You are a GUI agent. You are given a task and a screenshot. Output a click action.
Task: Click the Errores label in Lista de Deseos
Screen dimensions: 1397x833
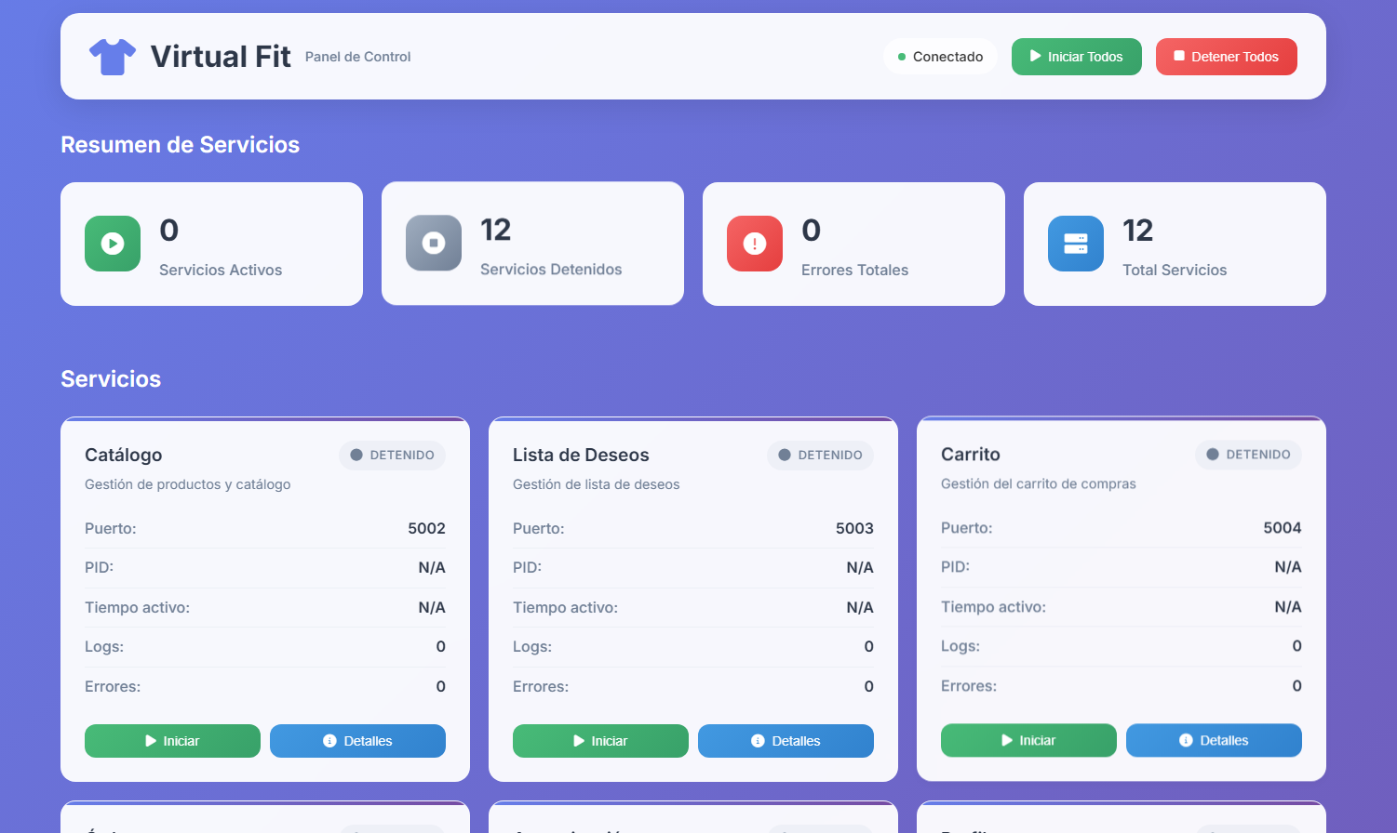point(541,686)
